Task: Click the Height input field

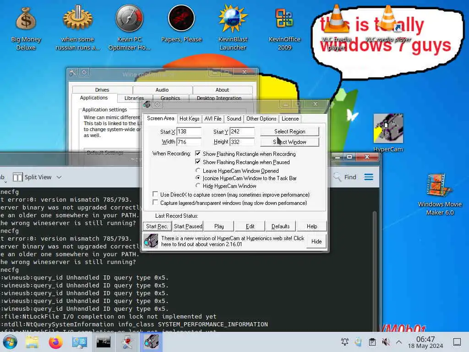Action: click(x=242, y=142)
